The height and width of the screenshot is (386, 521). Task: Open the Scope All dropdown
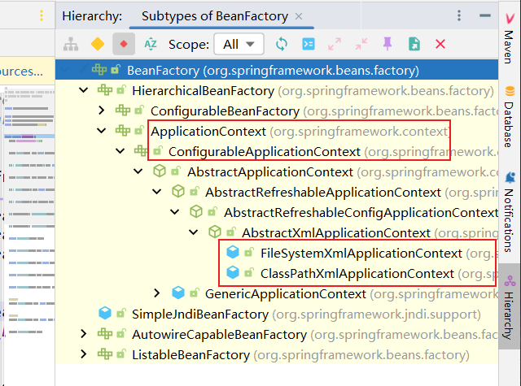tap(239, 44)
